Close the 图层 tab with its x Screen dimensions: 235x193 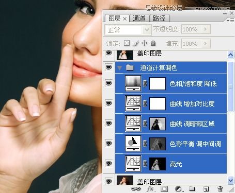click(x=125, y=19)
